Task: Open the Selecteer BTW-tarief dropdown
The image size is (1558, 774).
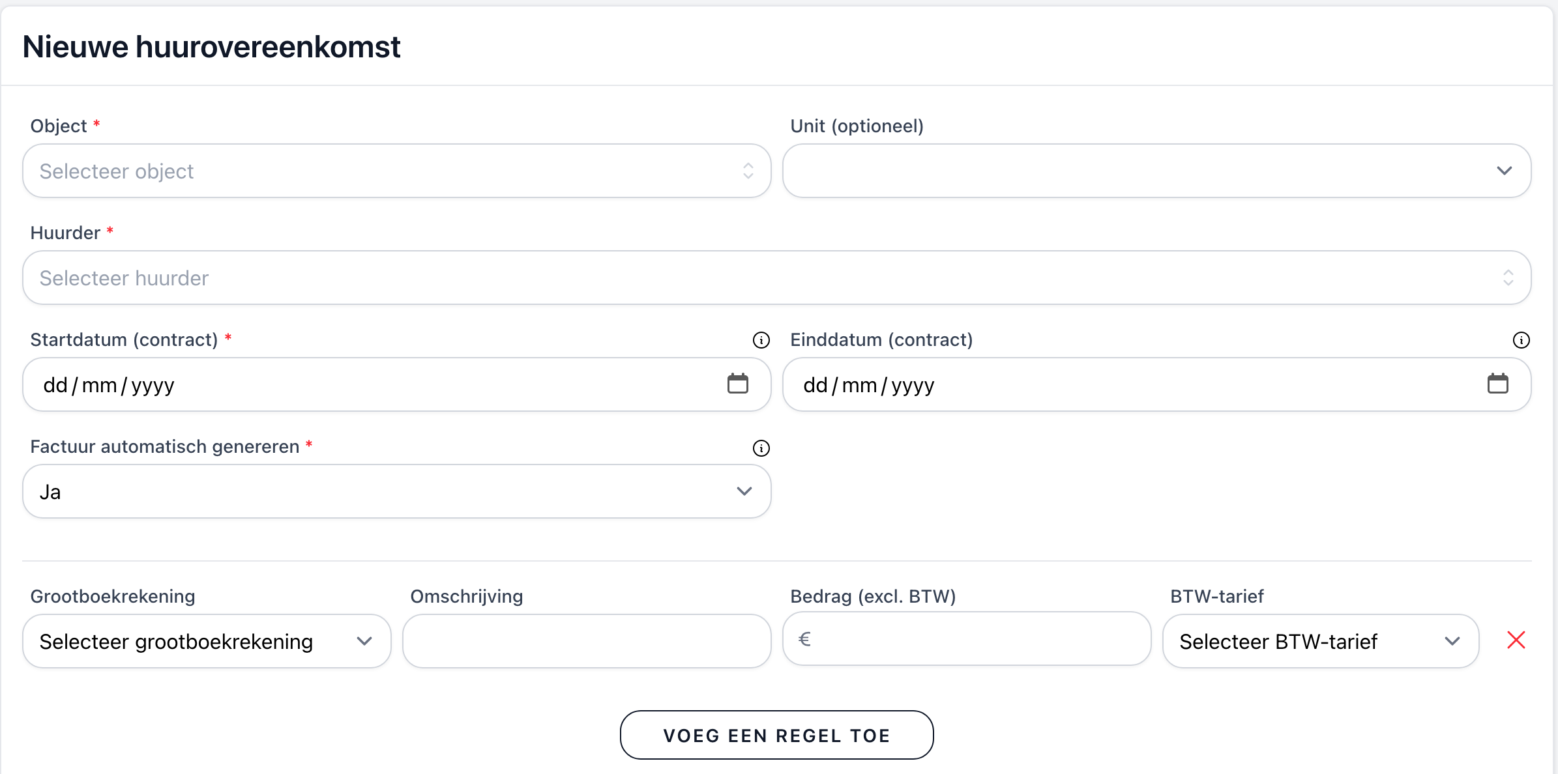Action: click(x=1320, y=641)
